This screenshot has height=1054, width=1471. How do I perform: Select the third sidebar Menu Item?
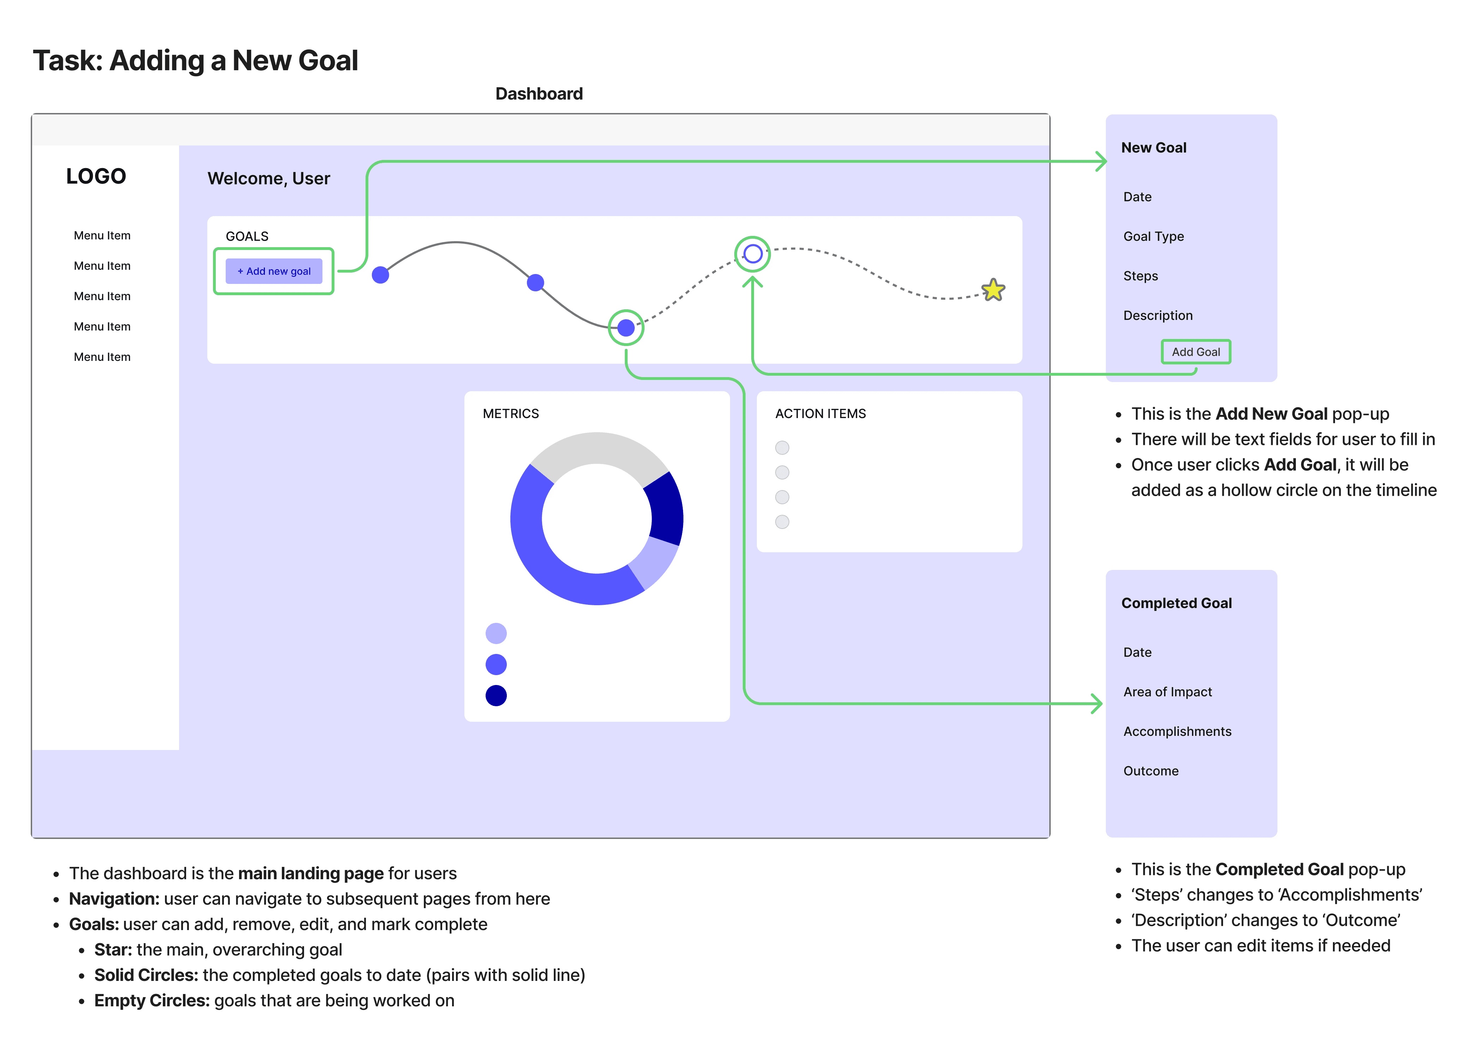(x=102, y=296)
